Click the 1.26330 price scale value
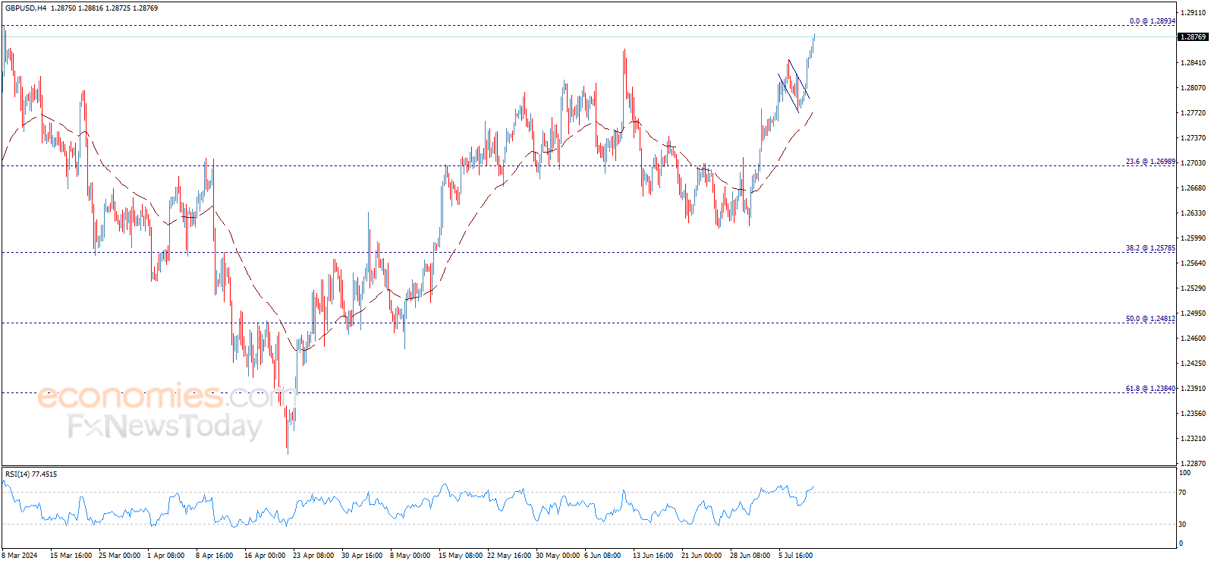Screen dimensions: 1211x564 pos(1194,213)
